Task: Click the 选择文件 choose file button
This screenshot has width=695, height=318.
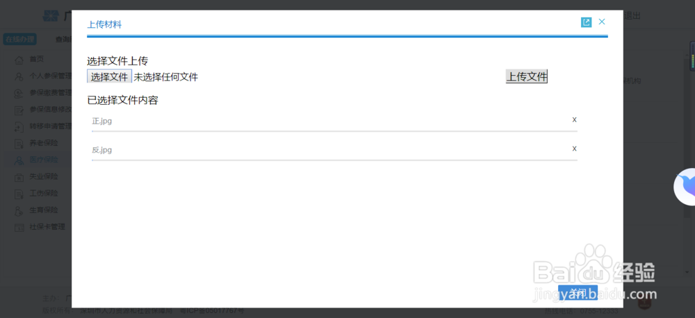Action: point(109,76)
